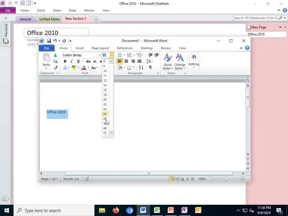Viewport: 288px width, 216px height.
Task: Click the Cut scissors icon in Word
Action: 55,55
